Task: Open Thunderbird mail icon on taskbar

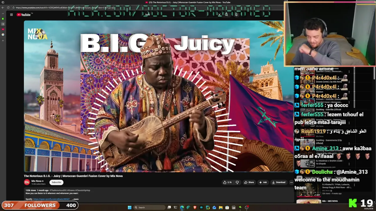Action: [214, 207]
